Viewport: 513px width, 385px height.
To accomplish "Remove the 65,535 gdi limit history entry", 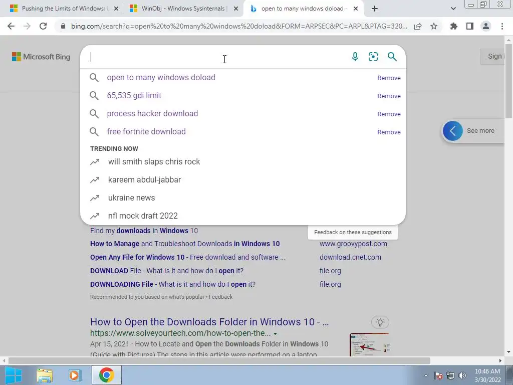I will (389, 96).
